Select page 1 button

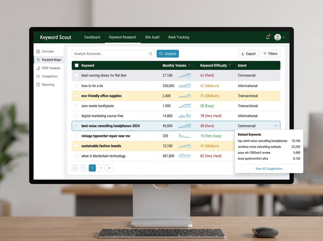pos(92,168)
